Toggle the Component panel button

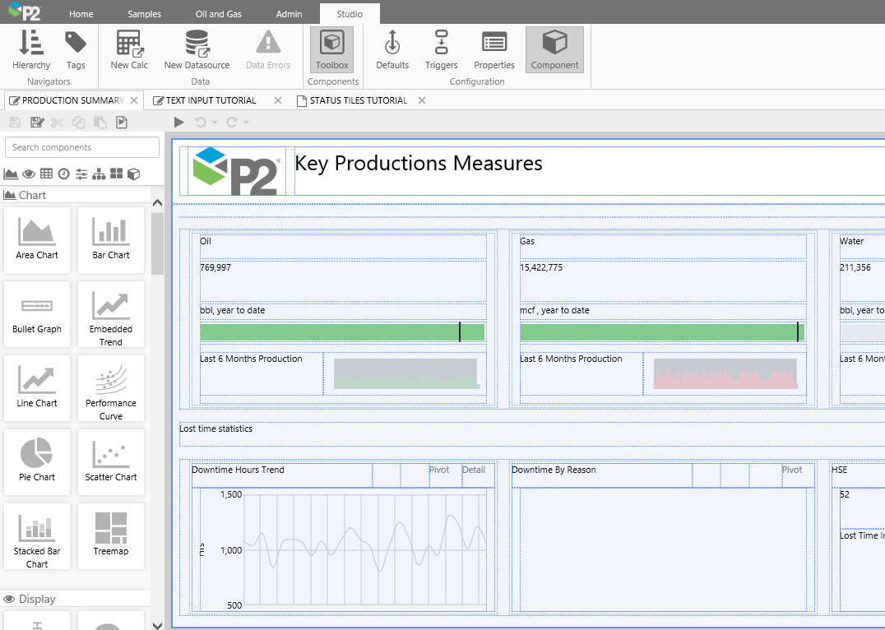coord(554,49)
